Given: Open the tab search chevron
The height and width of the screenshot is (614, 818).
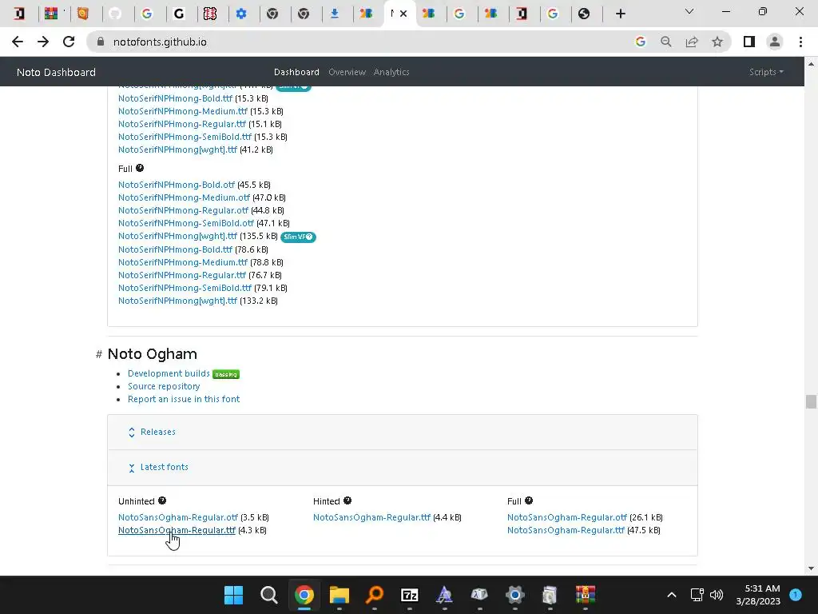Looking at the screenshot, I should [689, 11].
